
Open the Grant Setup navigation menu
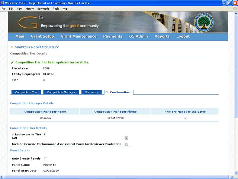42,37
